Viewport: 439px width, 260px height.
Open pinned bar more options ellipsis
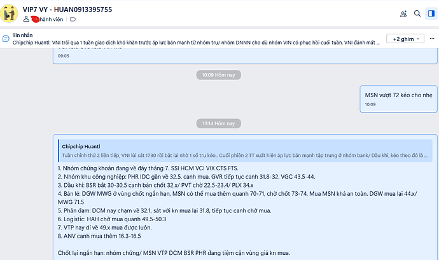[x=432, y=38]
